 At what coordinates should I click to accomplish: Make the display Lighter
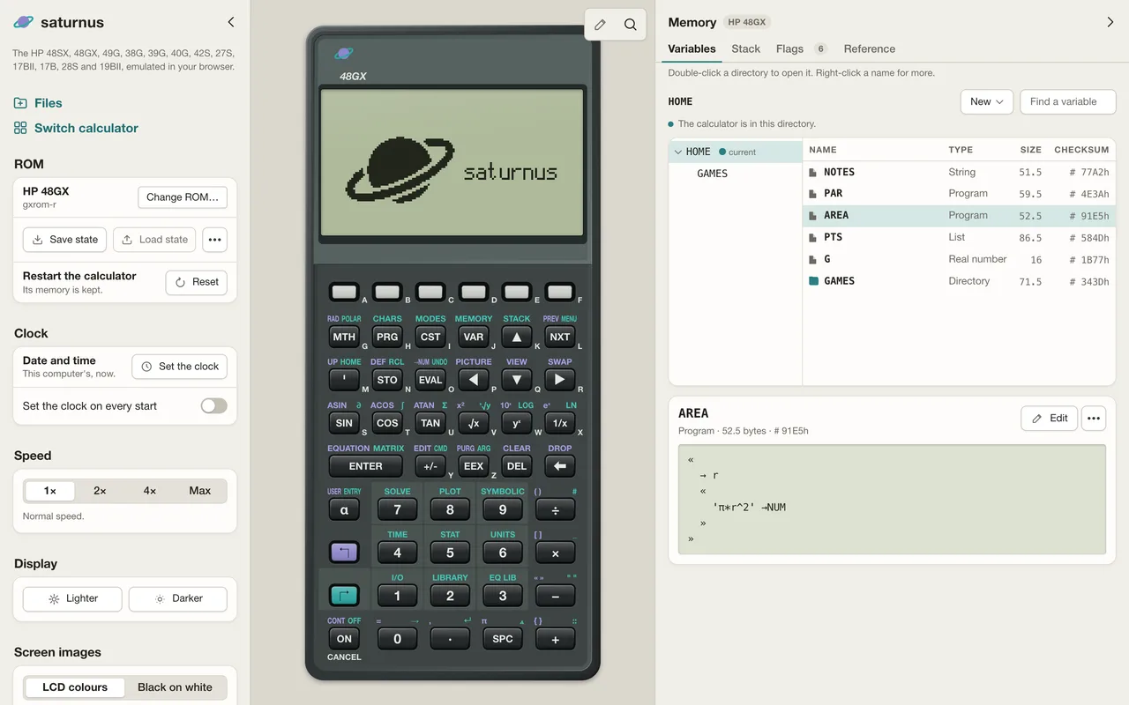(74, 599)
